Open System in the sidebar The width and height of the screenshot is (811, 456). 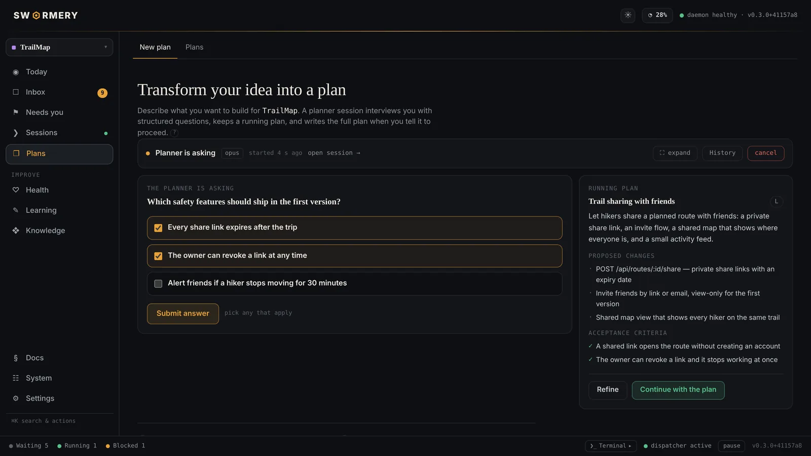point(59,378)
